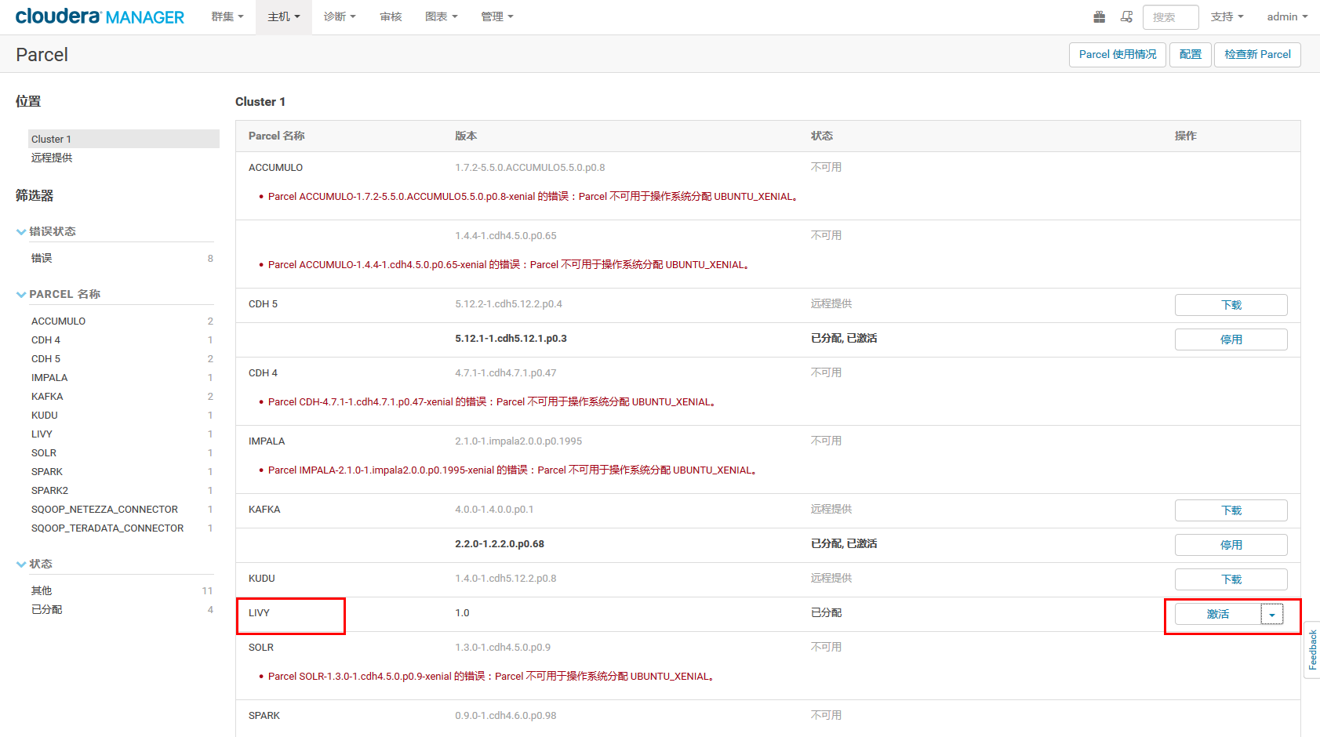Collapse the 错误状态 filter section

pos(21,231)
